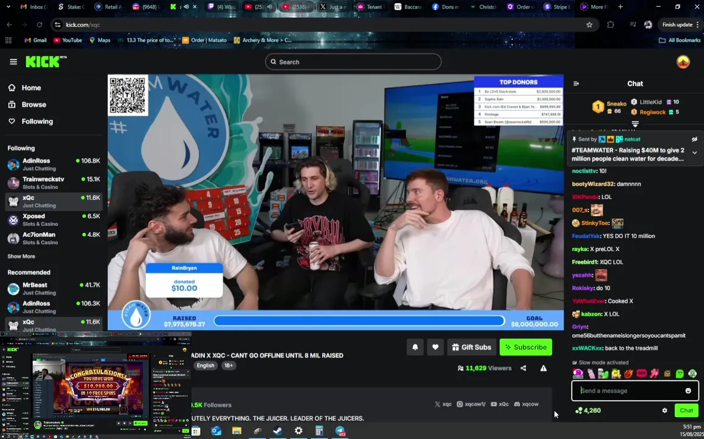Switch to the Stripe browser tab
Viewport: 704px width, 439px height.
click(x=557, y=7)
